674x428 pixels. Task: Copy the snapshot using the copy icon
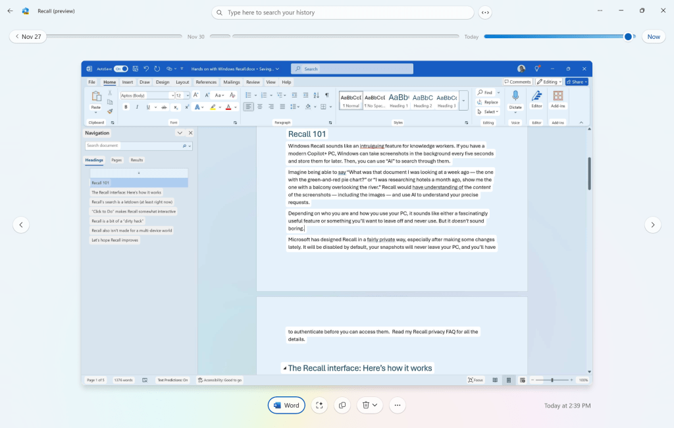click(342, 406)
